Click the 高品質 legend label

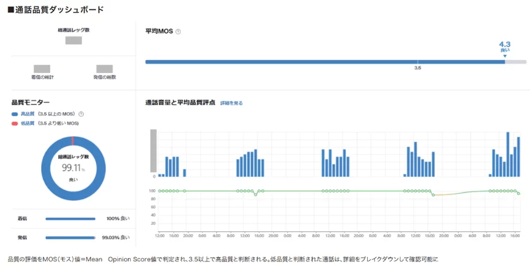pyautogui.click(x=27, y=114)
